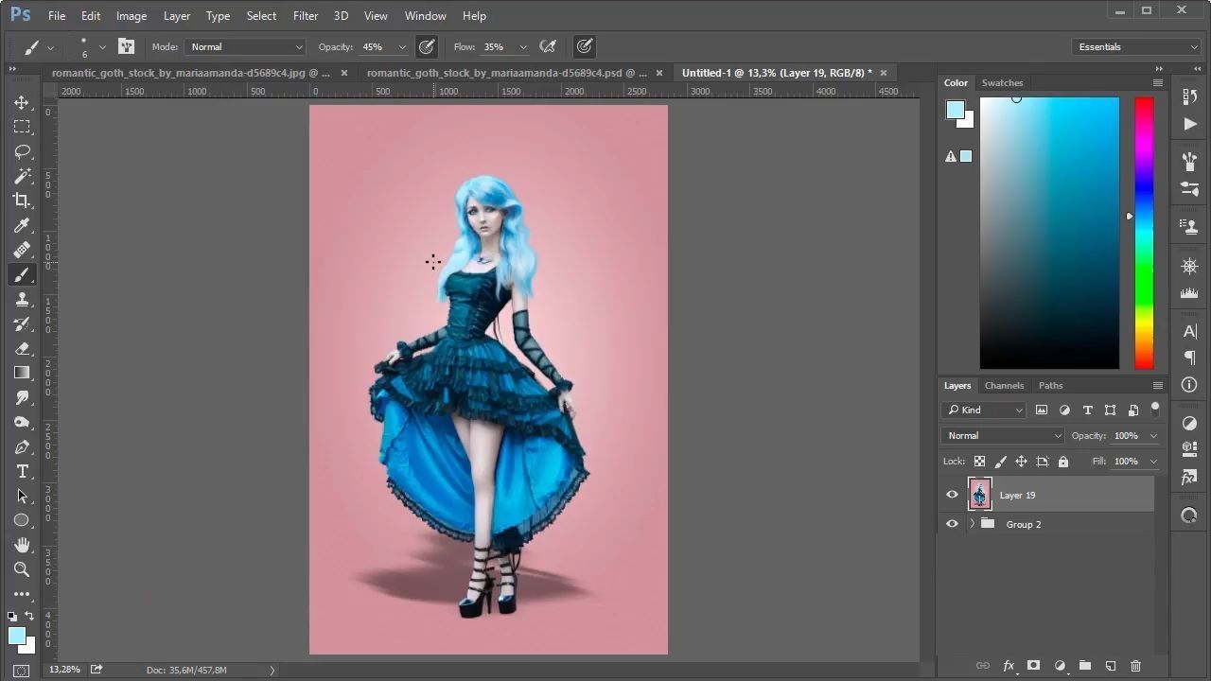Click the zoom percentage field

point(64,670)
